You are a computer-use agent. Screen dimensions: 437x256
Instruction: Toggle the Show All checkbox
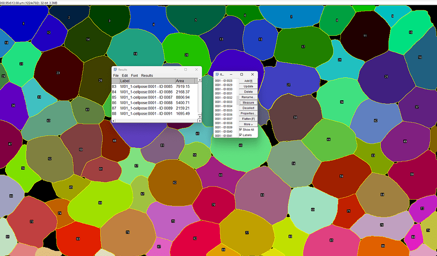point(242,129)
